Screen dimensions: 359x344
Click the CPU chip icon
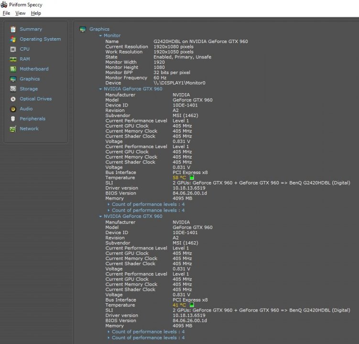(x=13, y=49)
